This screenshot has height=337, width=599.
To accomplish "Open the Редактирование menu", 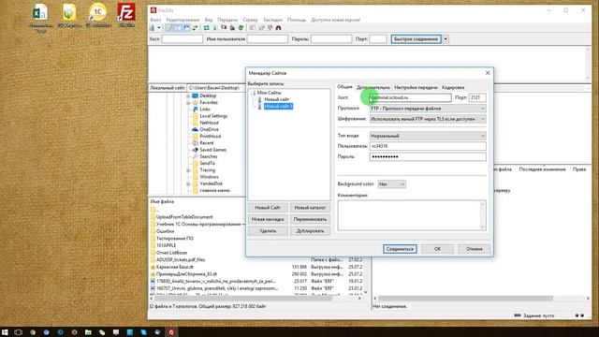I will 183,20.
